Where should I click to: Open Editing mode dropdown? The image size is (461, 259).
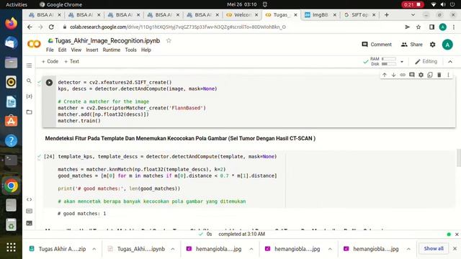click(x=426, y=62)
